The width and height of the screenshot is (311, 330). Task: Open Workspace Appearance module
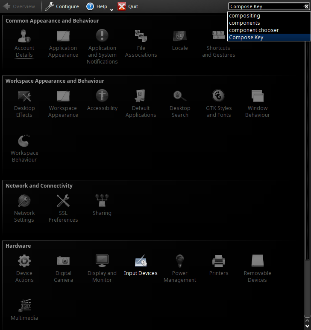click(63, 104)
